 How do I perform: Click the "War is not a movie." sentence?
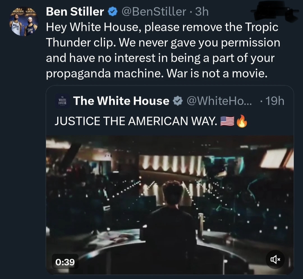(x=215, y=73)
